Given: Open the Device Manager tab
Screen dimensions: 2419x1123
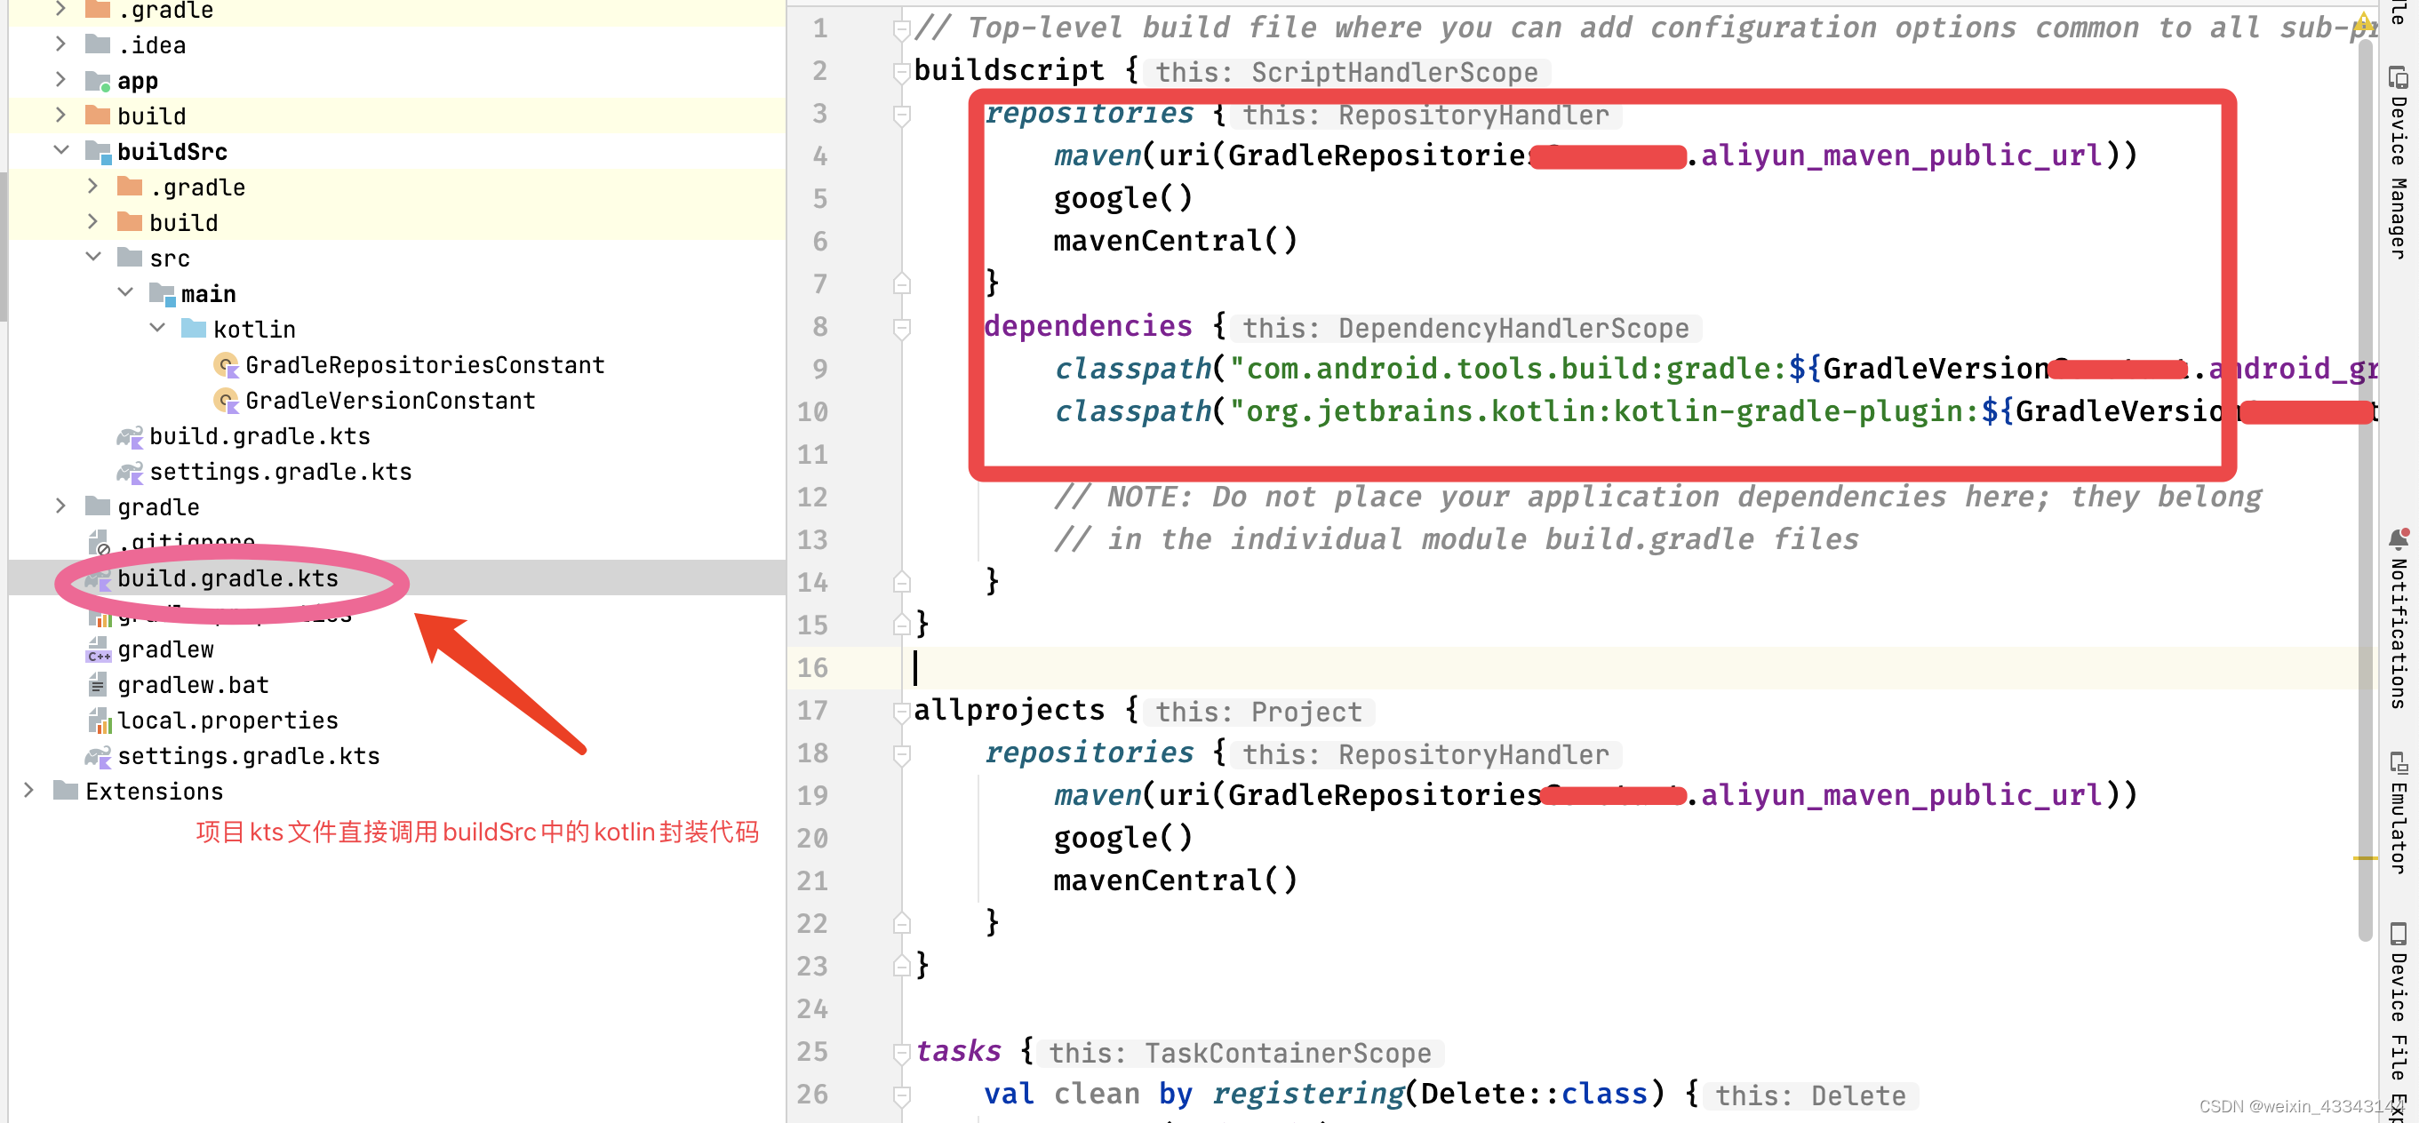Looking at the screenshot, I should tap(2400, 160).
